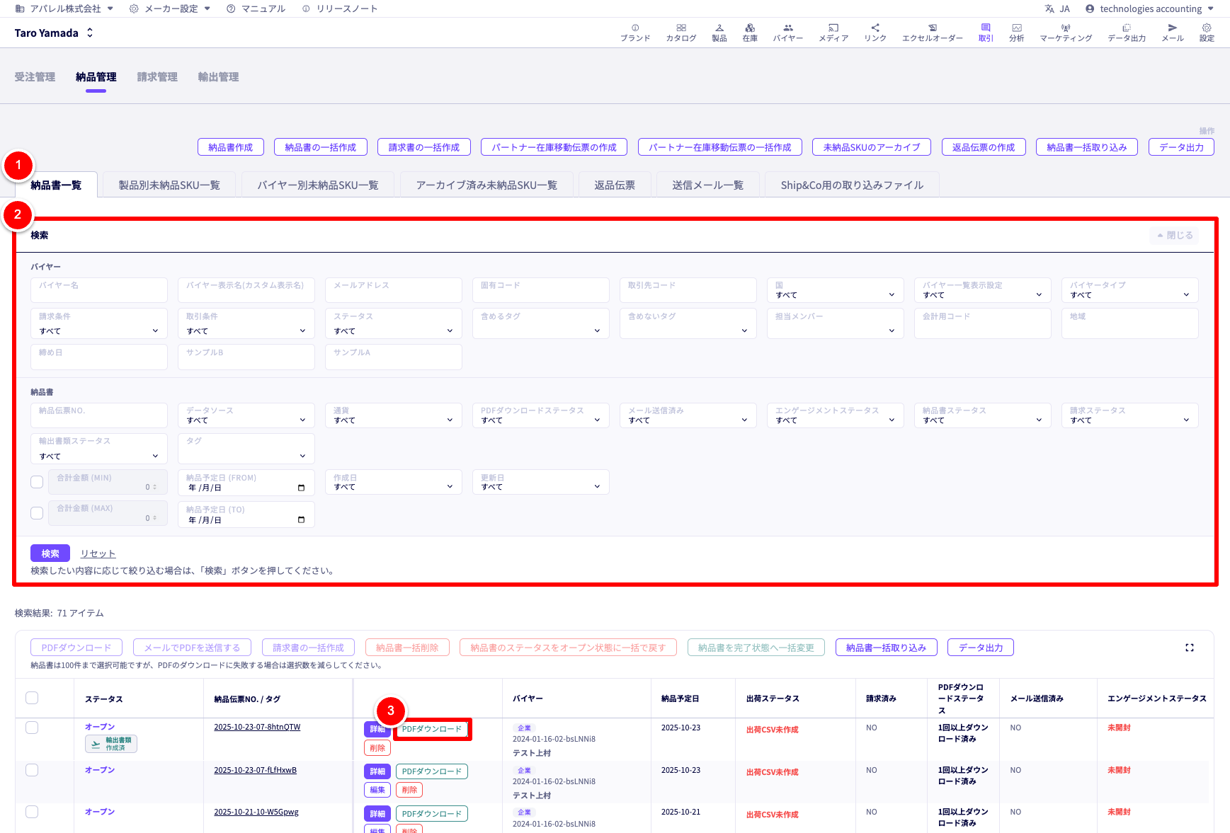
Task: Click the purple 検索 search button
Action: (50, 553)
